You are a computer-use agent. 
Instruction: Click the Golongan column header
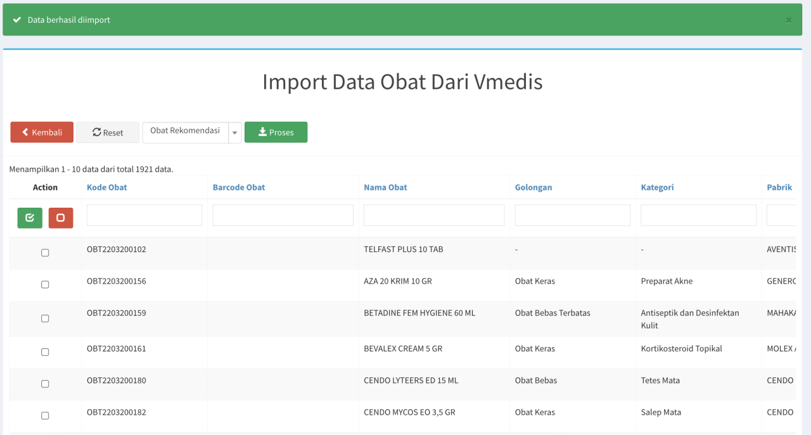click(533, 187)
